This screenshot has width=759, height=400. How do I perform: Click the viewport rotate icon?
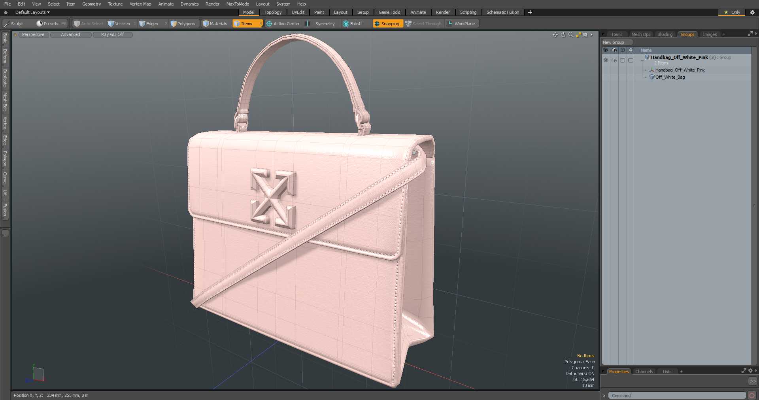click(563, 35)
